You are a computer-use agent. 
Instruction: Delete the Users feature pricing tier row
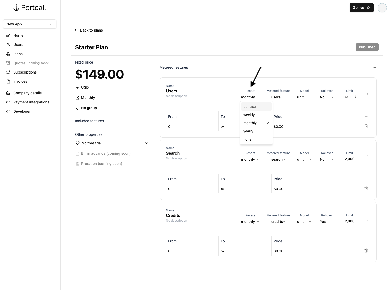(366, 126)
